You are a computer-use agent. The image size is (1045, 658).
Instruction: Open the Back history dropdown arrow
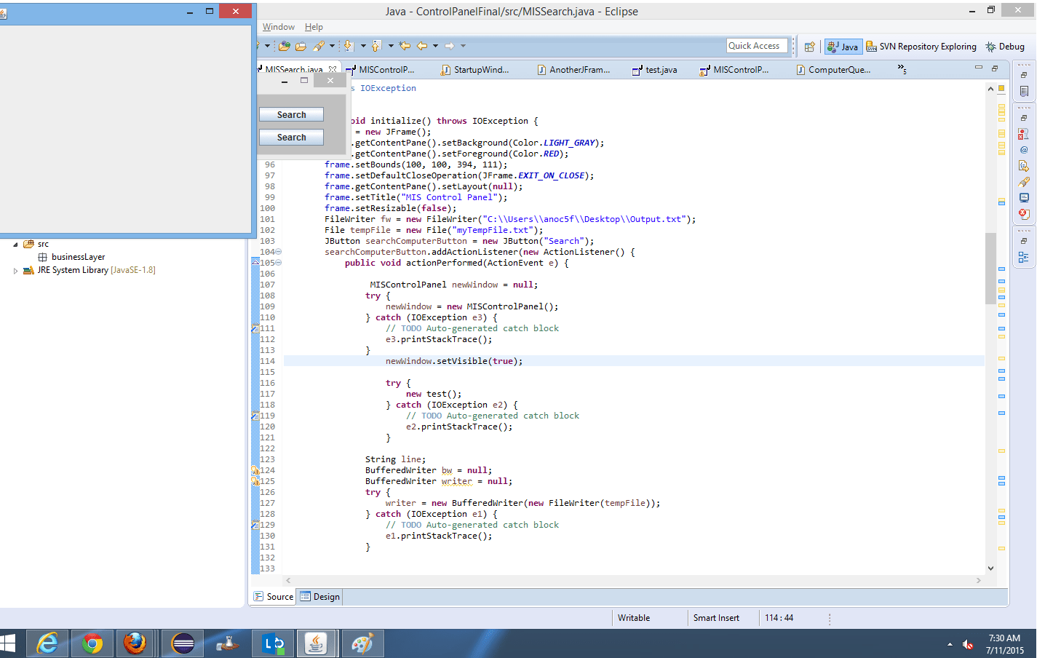click(435, 46)
